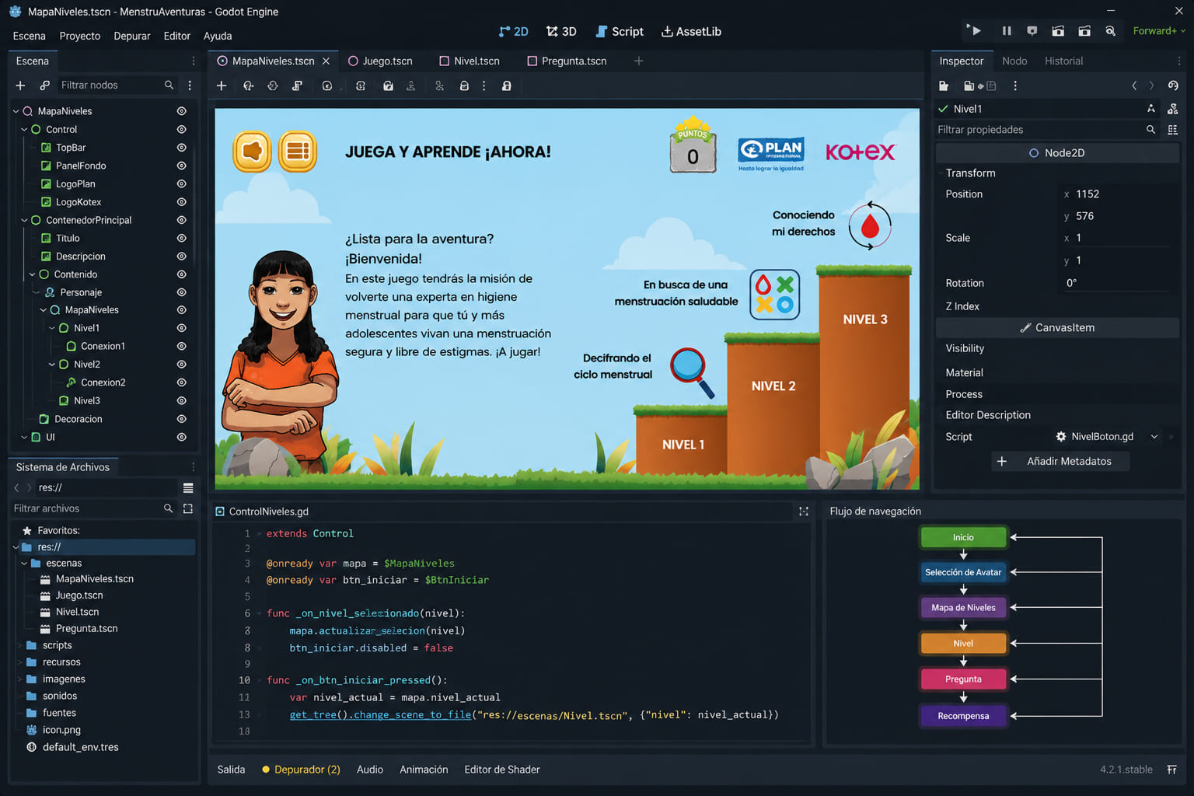
Task: Open the file system split view icon
Action: tap(188, 508)
